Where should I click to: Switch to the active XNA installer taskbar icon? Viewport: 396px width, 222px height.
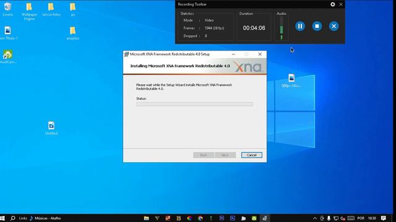coord(265,218)
